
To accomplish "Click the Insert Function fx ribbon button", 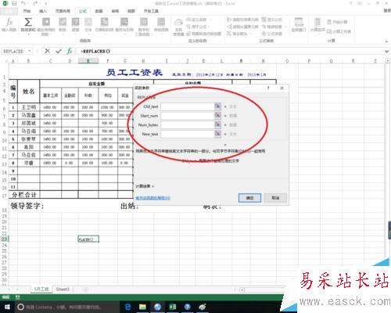I will click(9, 25).
